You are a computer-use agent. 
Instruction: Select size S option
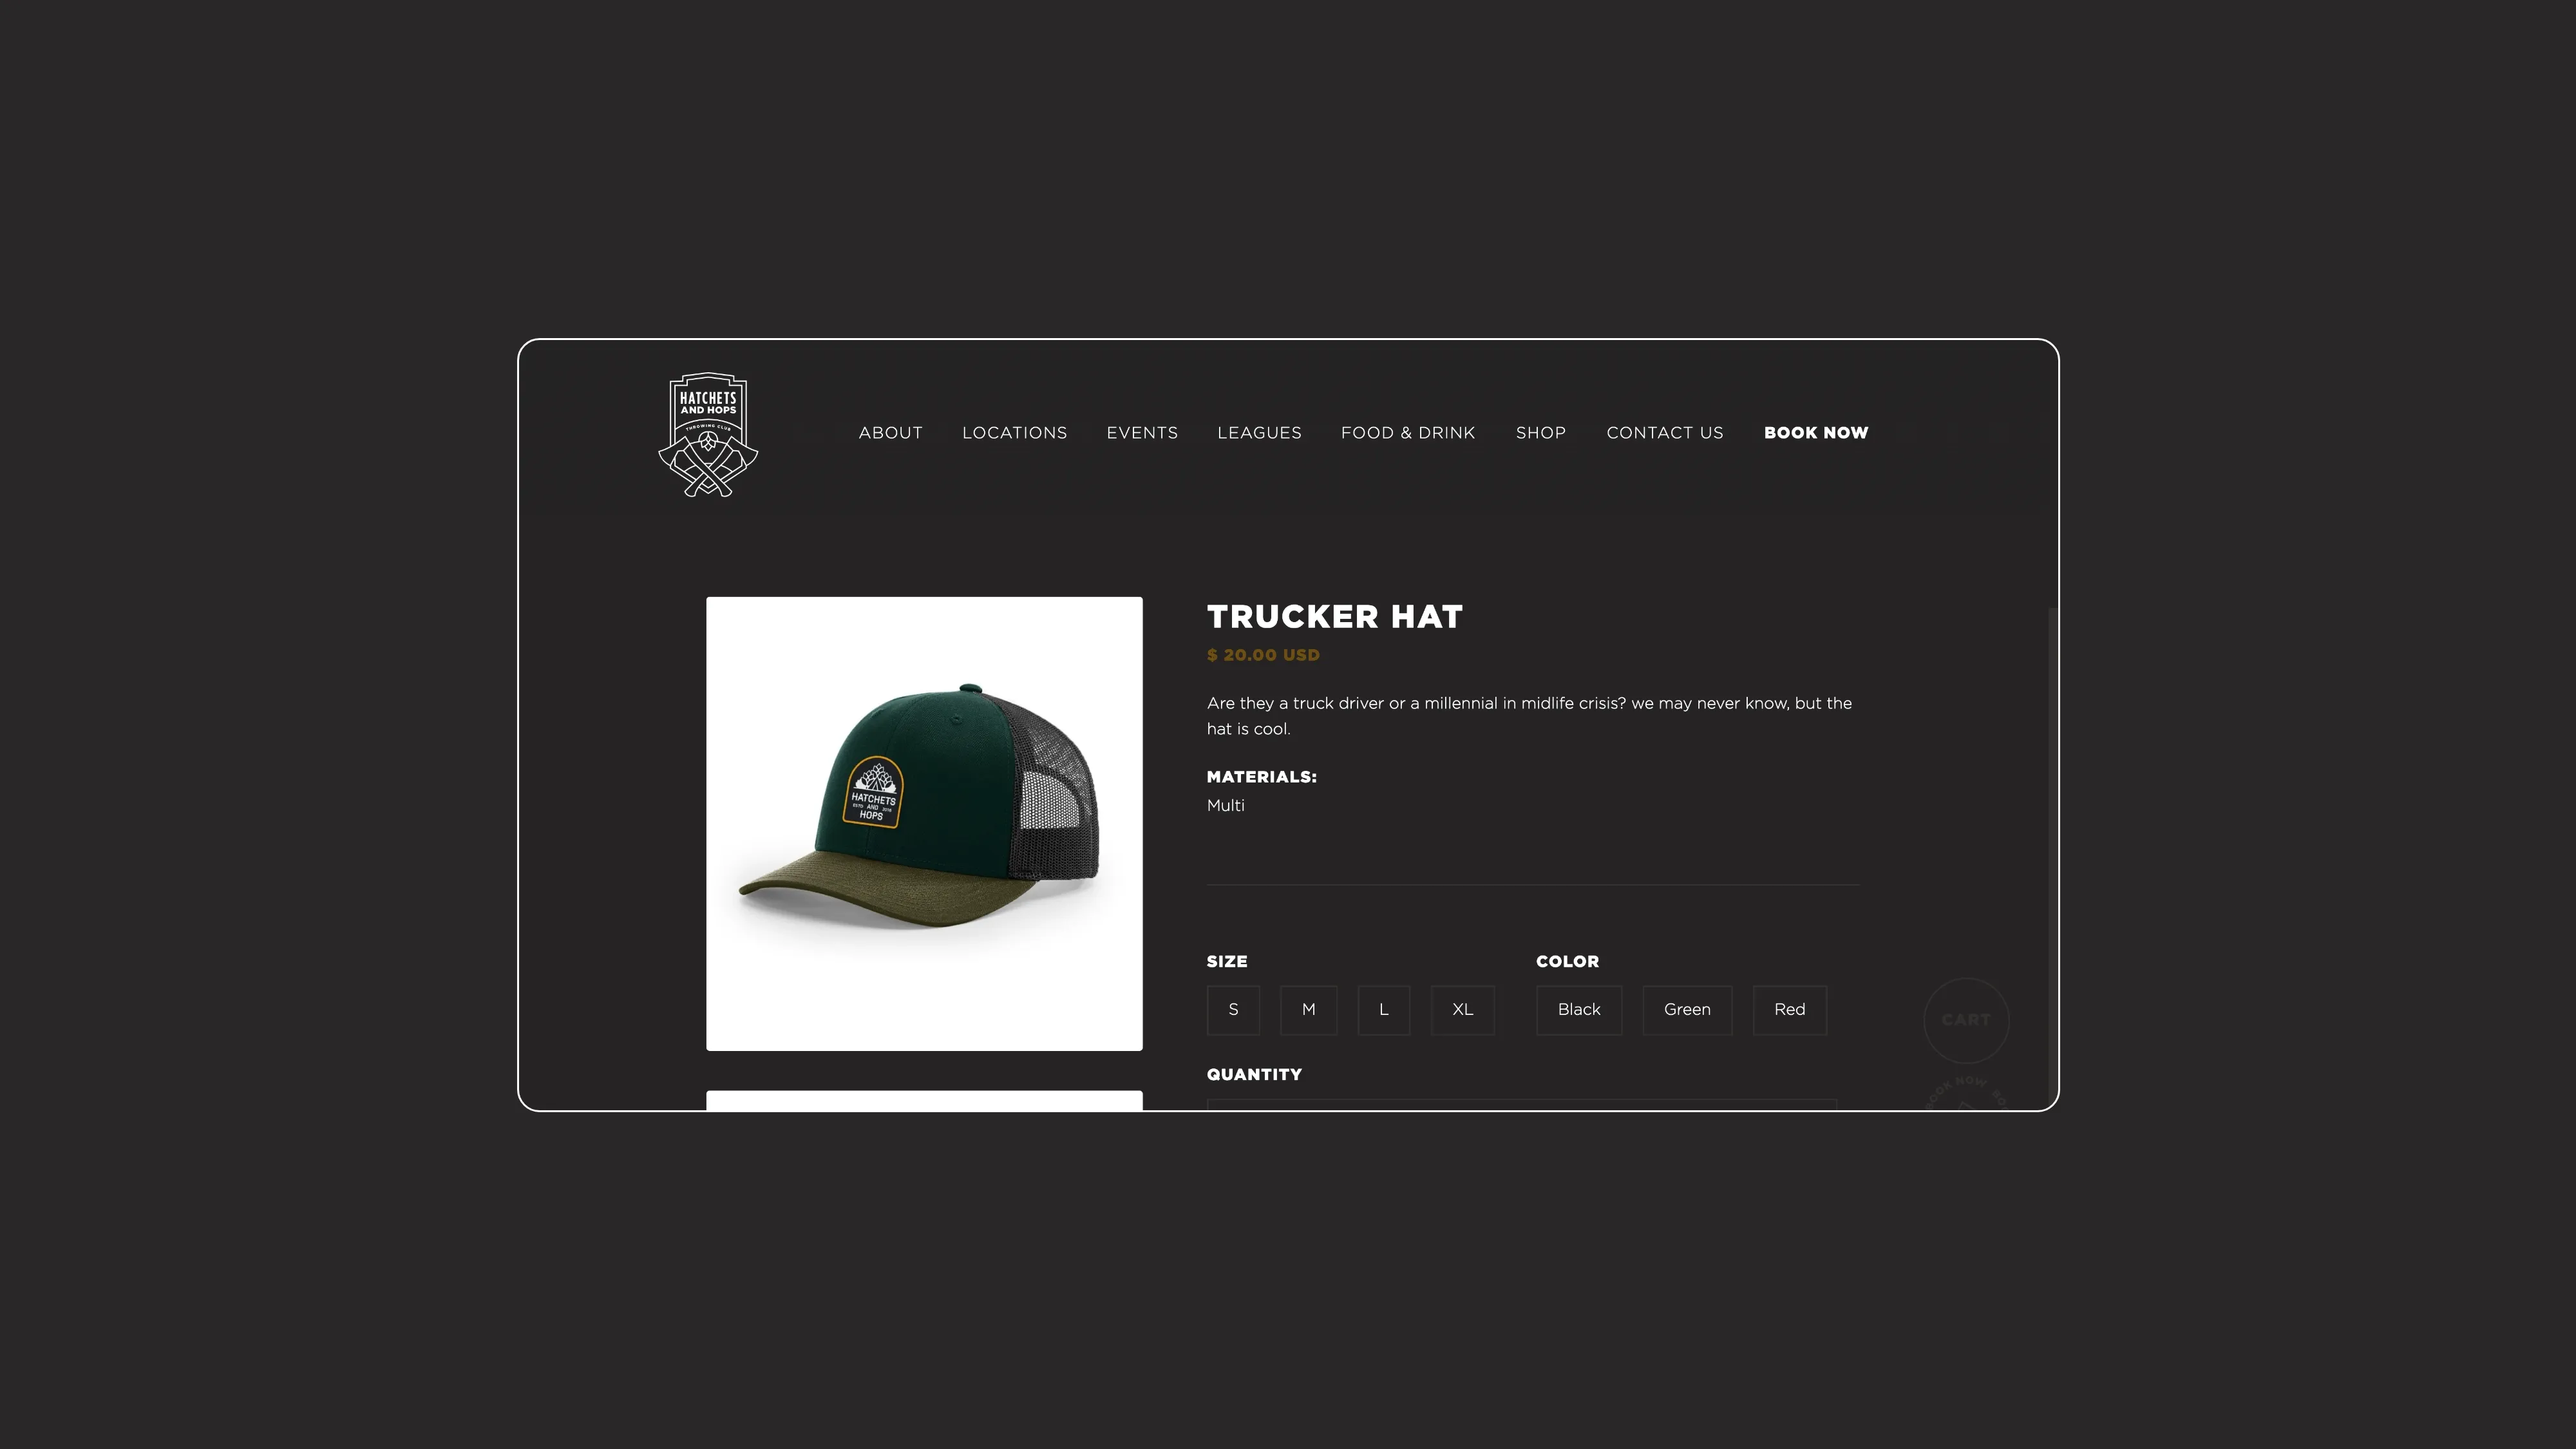(x=1233, y=1010)
